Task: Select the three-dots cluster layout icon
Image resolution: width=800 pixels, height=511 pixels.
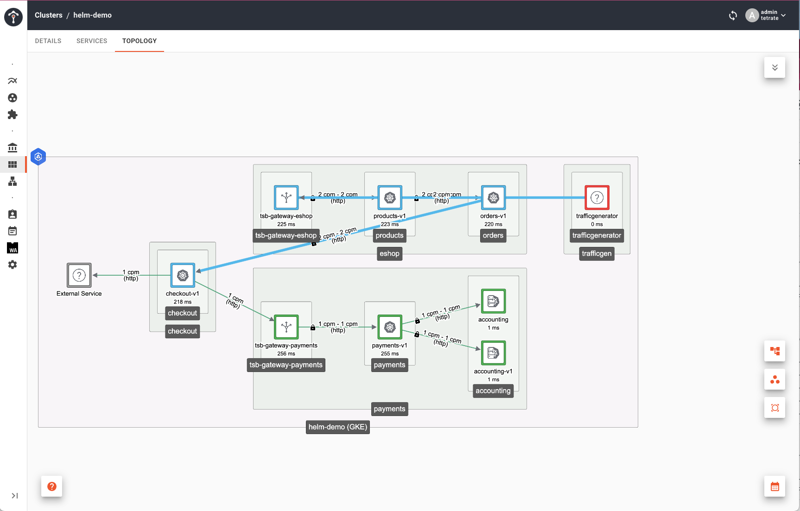Action: coord(775,380)
